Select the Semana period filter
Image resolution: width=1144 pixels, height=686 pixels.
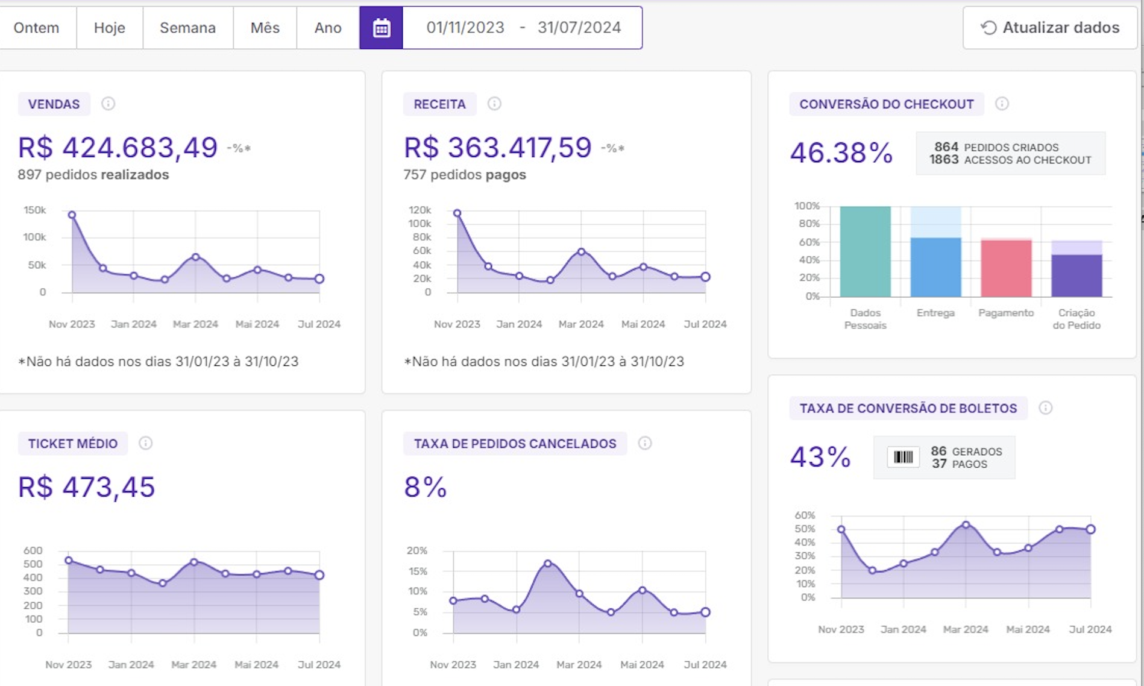click(x=187, y=27)
